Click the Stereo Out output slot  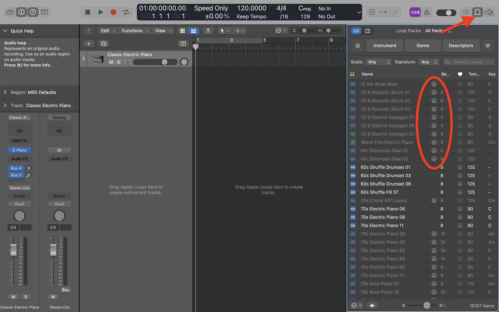pos(19,188)
